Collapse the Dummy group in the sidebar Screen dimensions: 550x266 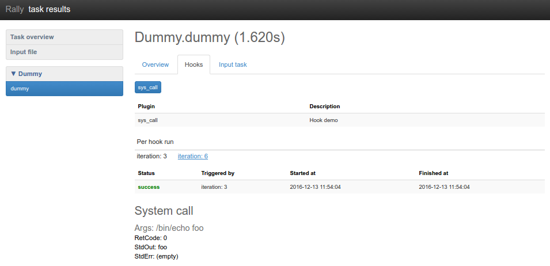(x=26, y=74)
